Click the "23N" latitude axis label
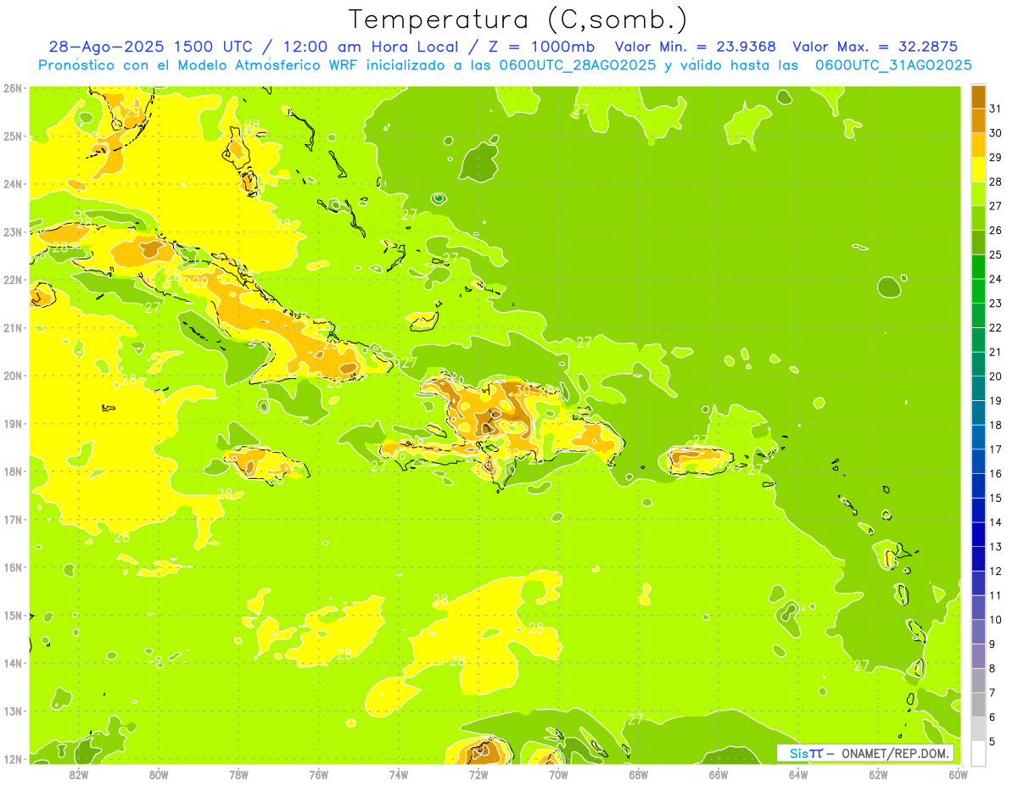Image resolution: width=1018 pixels, height=786 pixels. [x=13, y=231]
